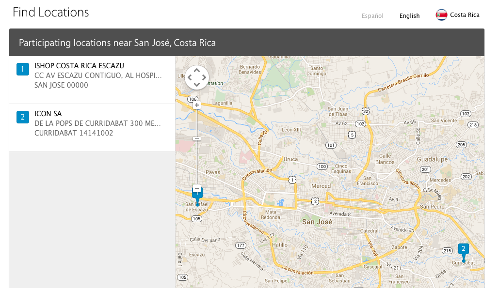
Task: Click the San Pedro label on map
Action: 432,207
